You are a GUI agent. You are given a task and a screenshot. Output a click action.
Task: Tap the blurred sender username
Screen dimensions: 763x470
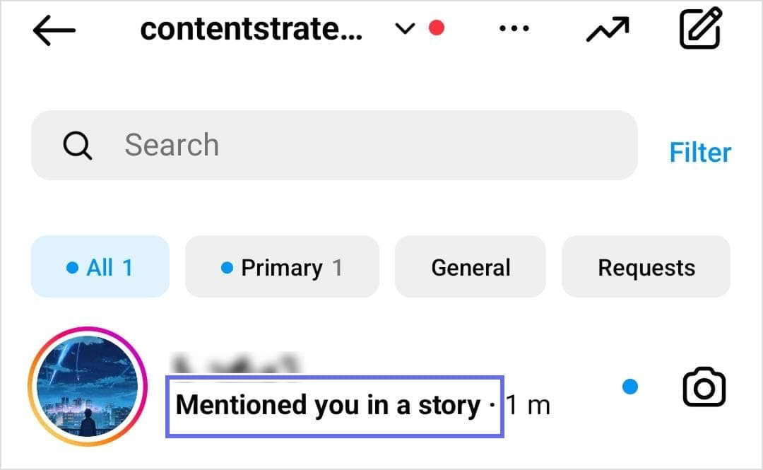[x=235, y=364]
